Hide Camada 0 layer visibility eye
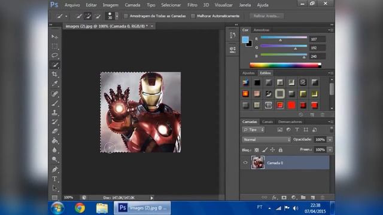 (x=245, y=162)
